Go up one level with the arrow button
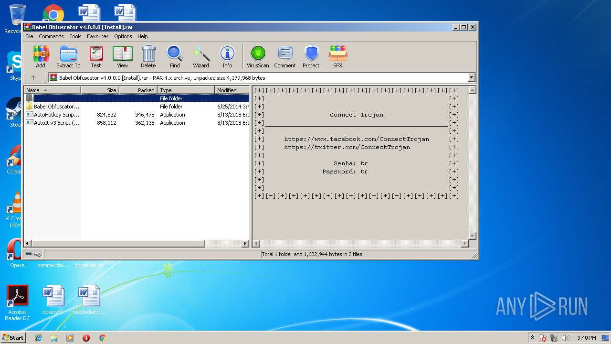 click(33, 77)
